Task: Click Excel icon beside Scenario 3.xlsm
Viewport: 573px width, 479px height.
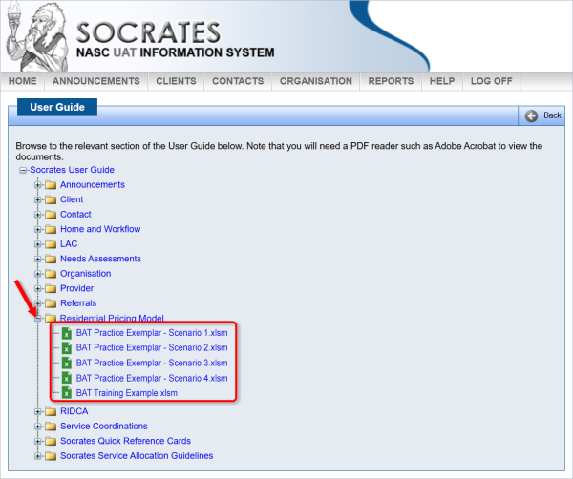Action: [x=67, y=363]
